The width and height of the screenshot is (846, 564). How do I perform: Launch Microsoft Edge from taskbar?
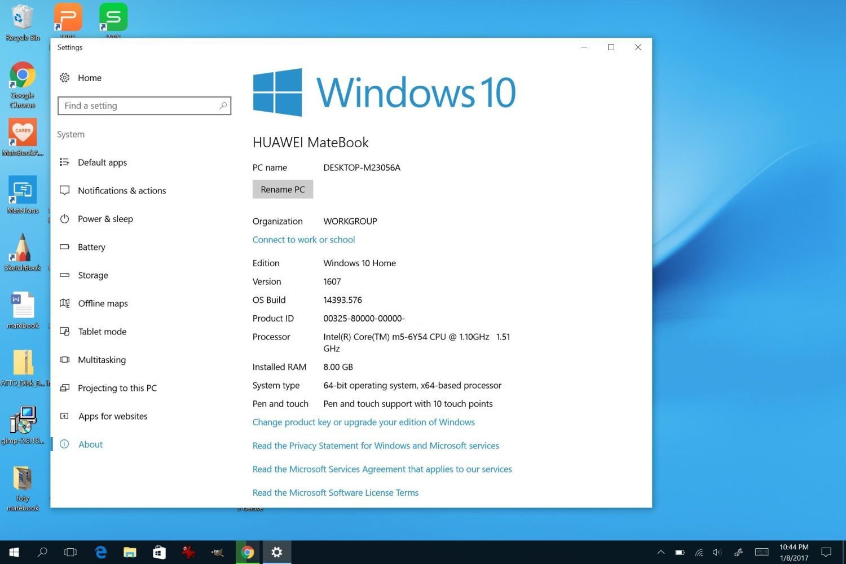101,552
